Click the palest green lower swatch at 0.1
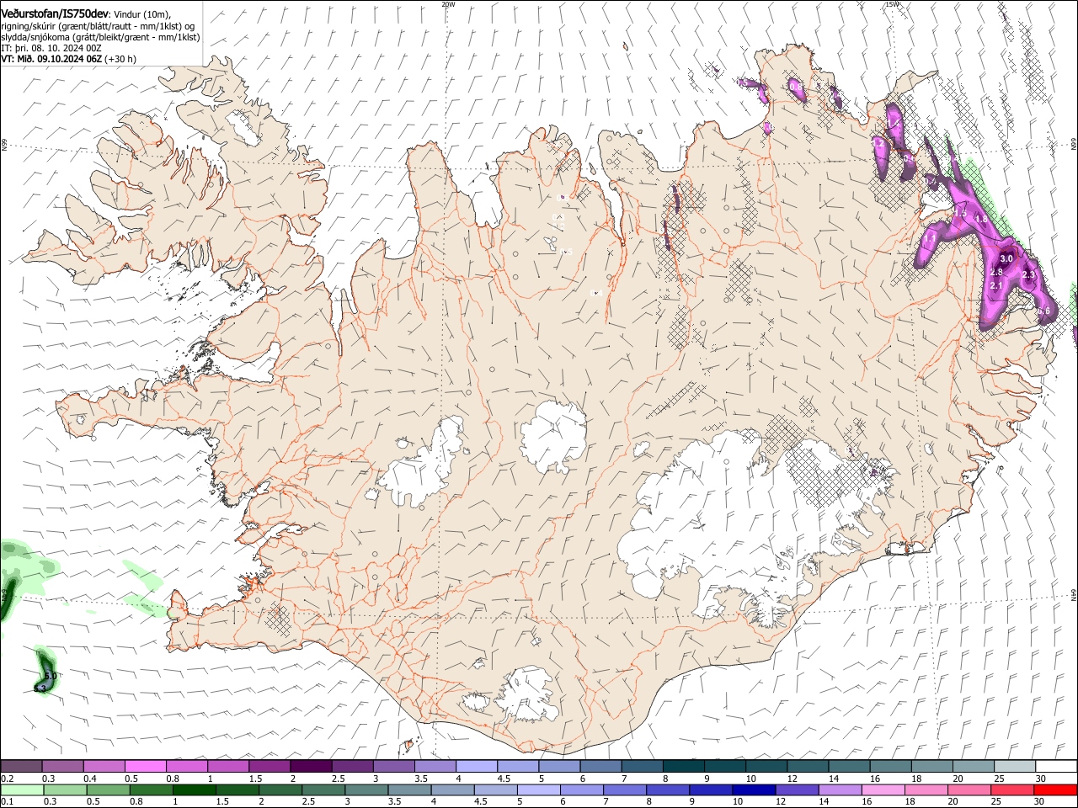 [21, 789]
